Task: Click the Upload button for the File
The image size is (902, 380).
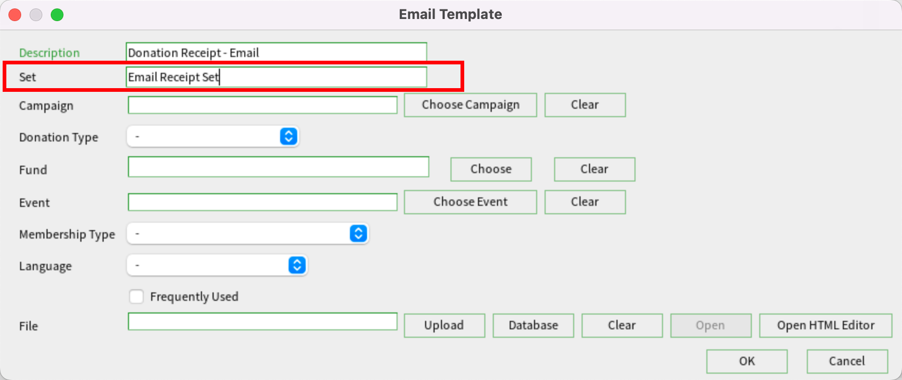Action: pyautogui.click(x=444, y=325)
